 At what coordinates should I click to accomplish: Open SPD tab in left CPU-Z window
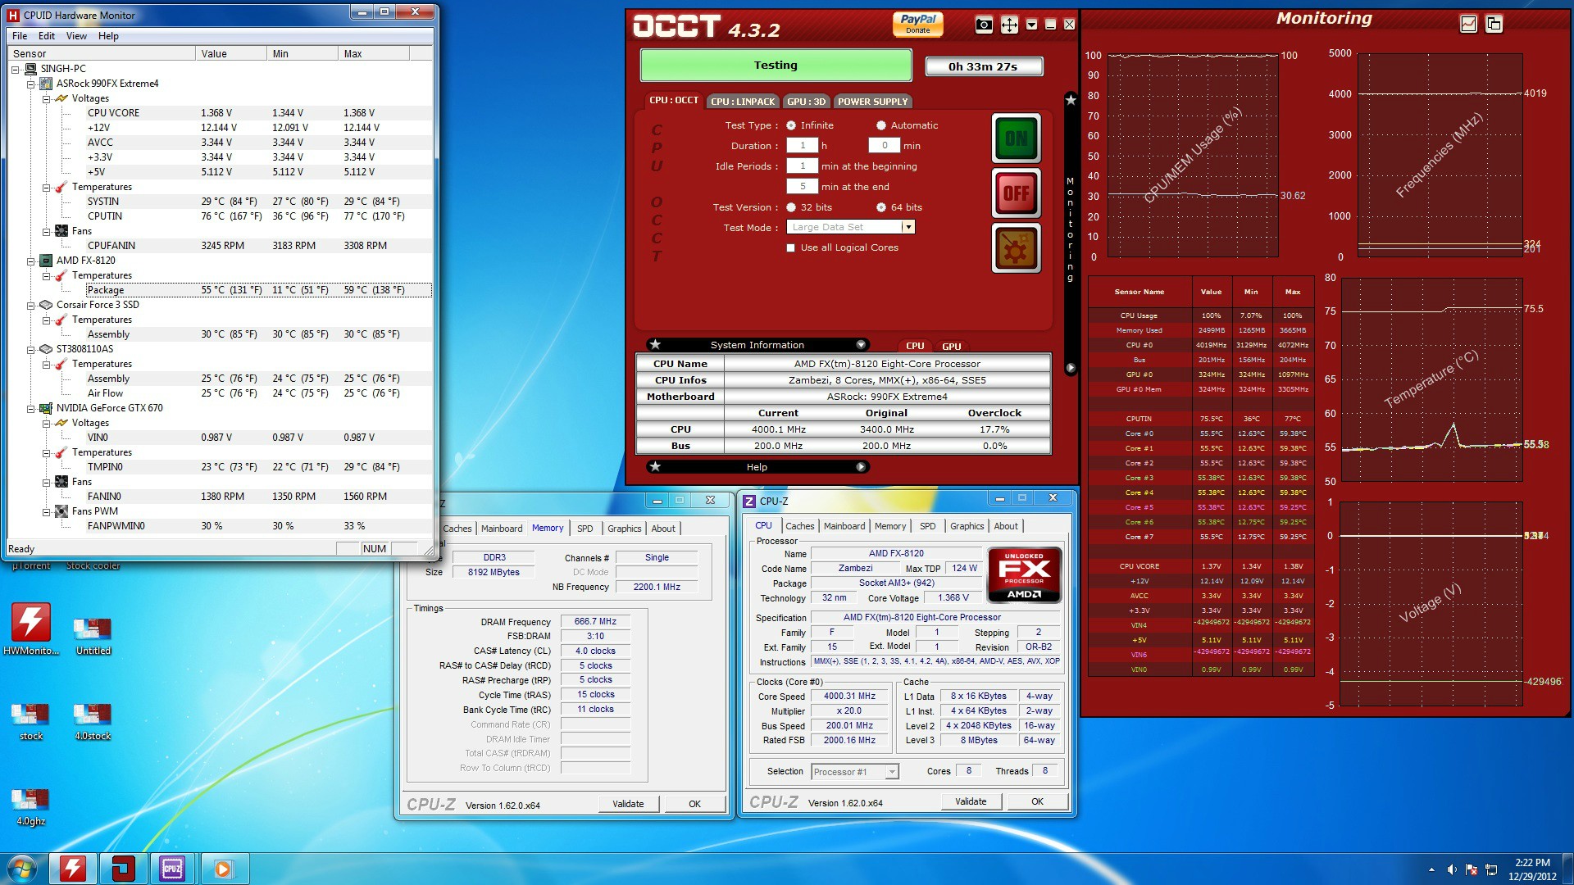[x=585, y=529]
